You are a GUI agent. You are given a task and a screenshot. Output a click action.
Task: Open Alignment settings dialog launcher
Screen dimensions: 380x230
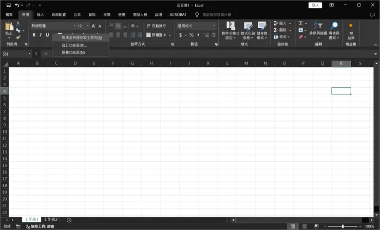tap(173, 44)
